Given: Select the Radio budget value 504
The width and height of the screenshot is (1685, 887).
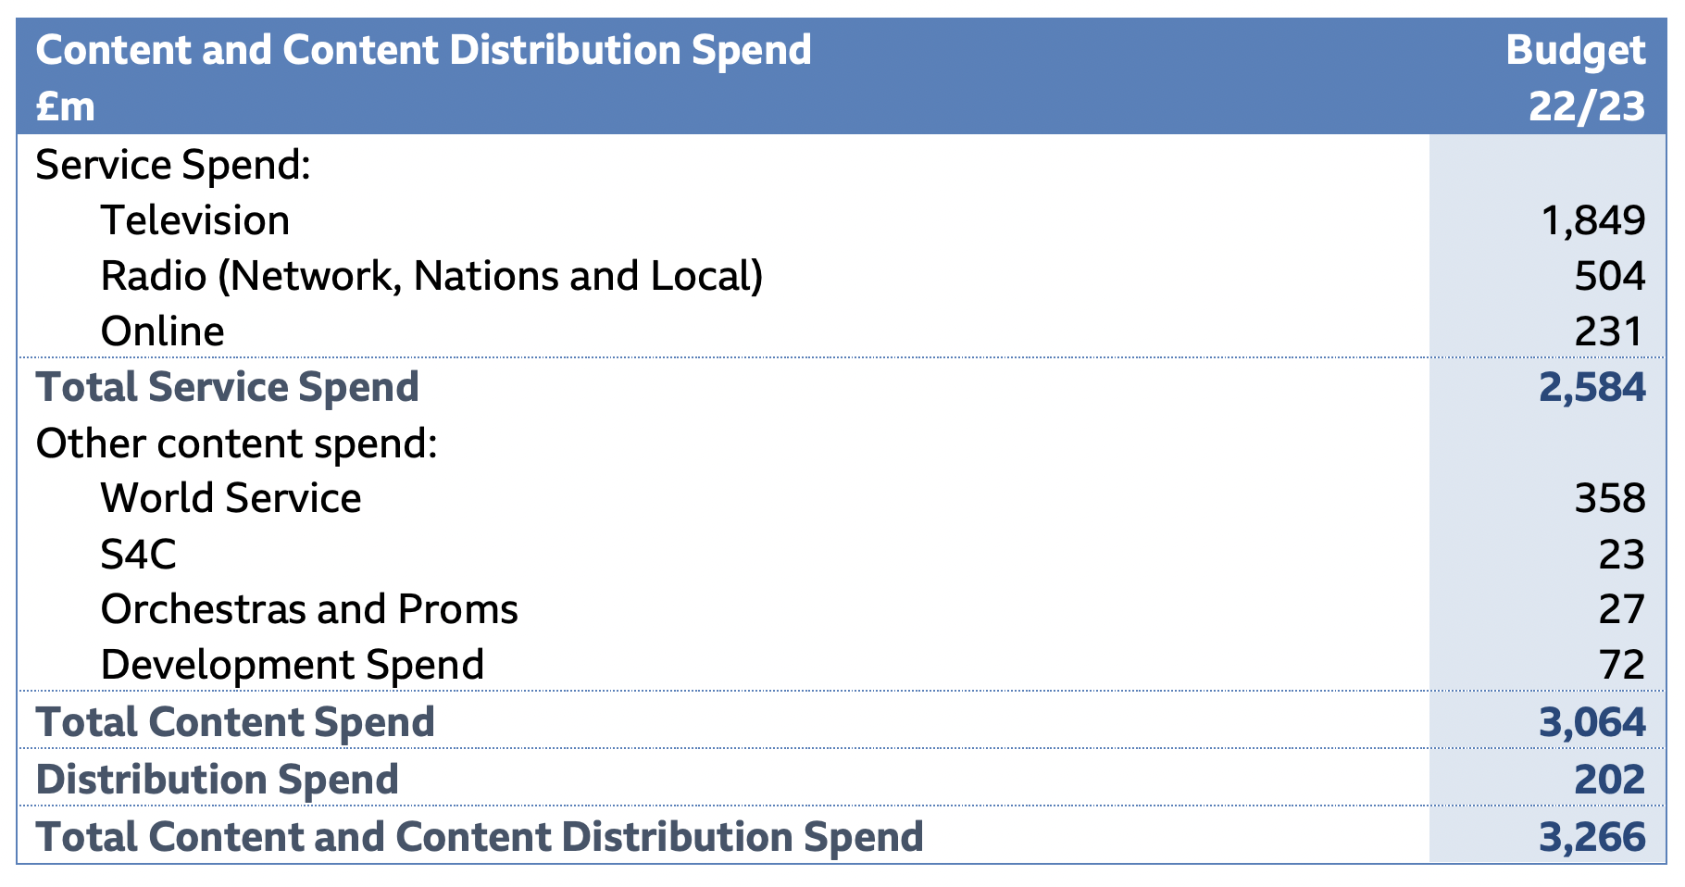Looking at the screenshot, I should tap(1609, 277).
